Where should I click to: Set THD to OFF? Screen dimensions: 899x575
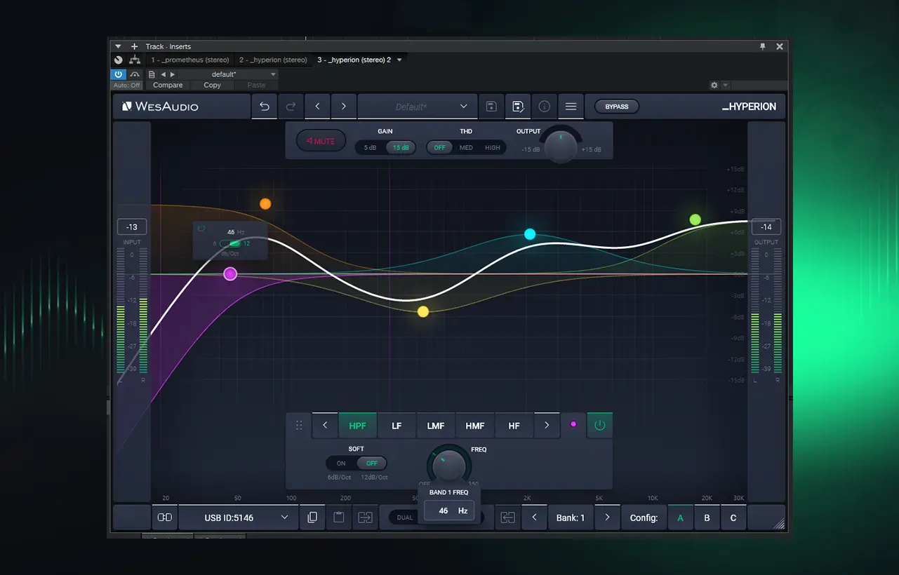coord(439,148)
